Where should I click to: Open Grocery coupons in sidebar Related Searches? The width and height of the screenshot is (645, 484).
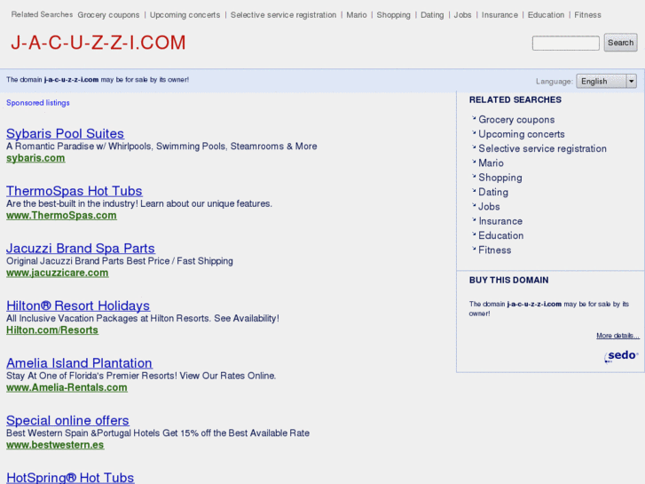pyautogui.click(x=516, y=120)
